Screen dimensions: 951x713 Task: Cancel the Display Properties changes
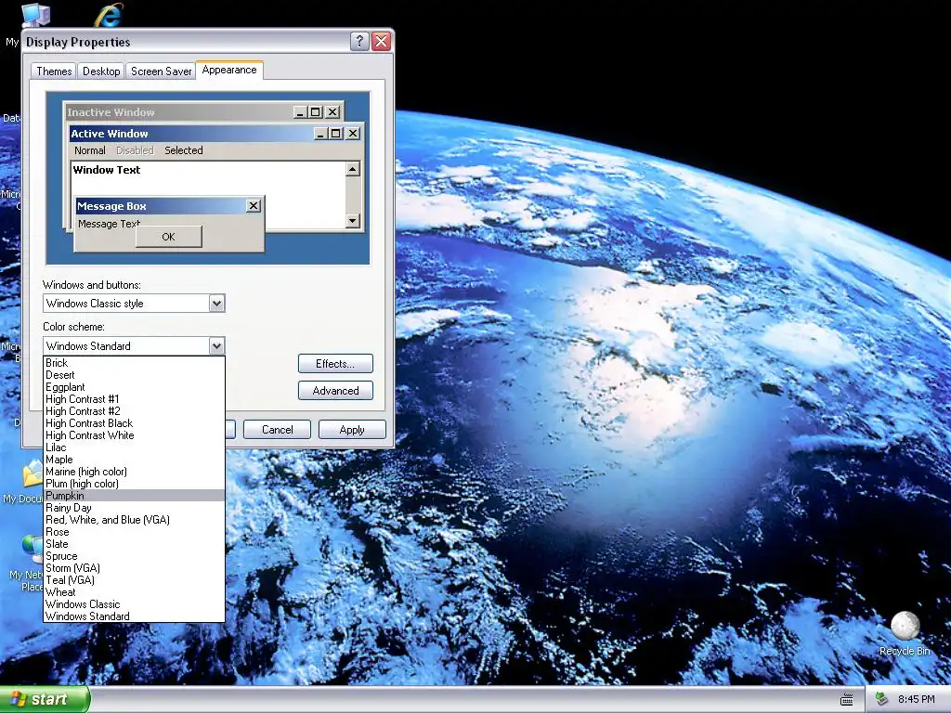(277, 429)
